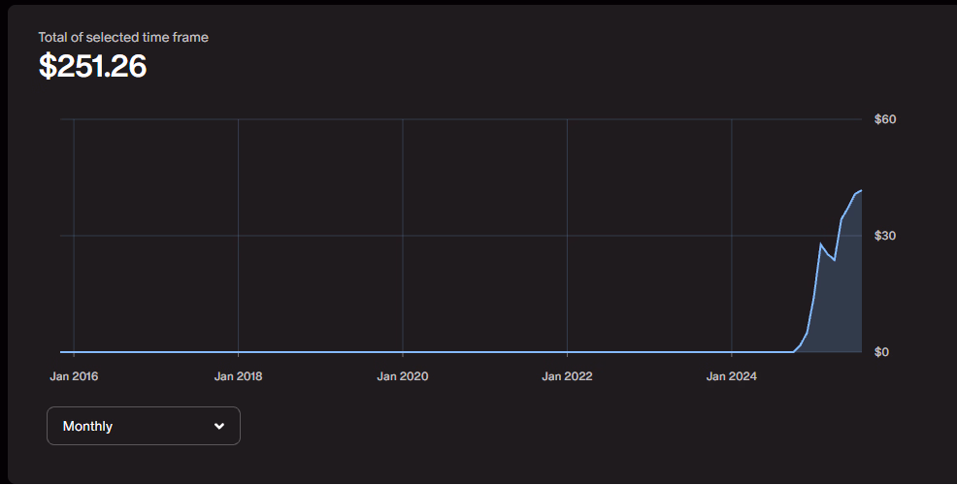
Task: Click the $30 gridline intersection above Jan 2022
Action: (x=567, y=236)
